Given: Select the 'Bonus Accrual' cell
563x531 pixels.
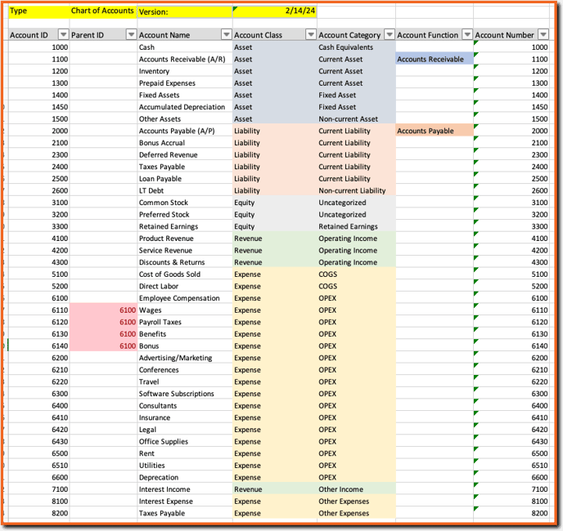Looking at the screenshot, I should click(x=185, y=143).
